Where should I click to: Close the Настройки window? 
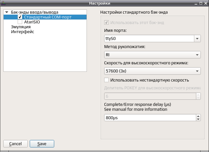[x=206, y=3]
